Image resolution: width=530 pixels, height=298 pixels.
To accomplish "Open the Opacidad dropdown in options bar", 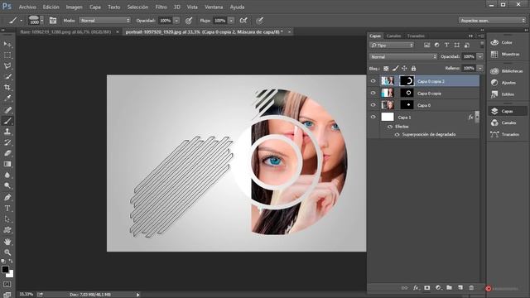I will click(x=176, y=20).
